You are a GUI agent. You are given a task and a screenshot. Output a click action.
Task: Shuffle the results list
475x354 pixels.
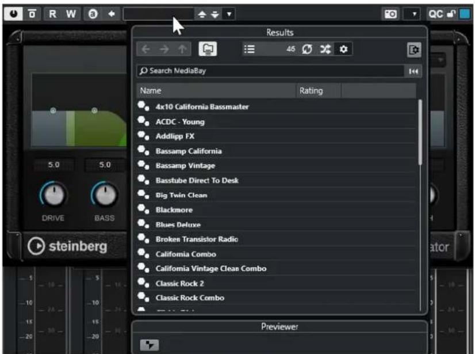325,49
